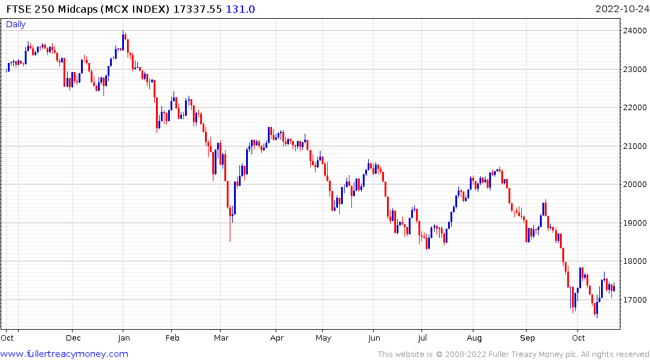Click the blue 131.0 change value
Image resolution: width=650 pixels, height=363 pixels.
coord(241,9)
